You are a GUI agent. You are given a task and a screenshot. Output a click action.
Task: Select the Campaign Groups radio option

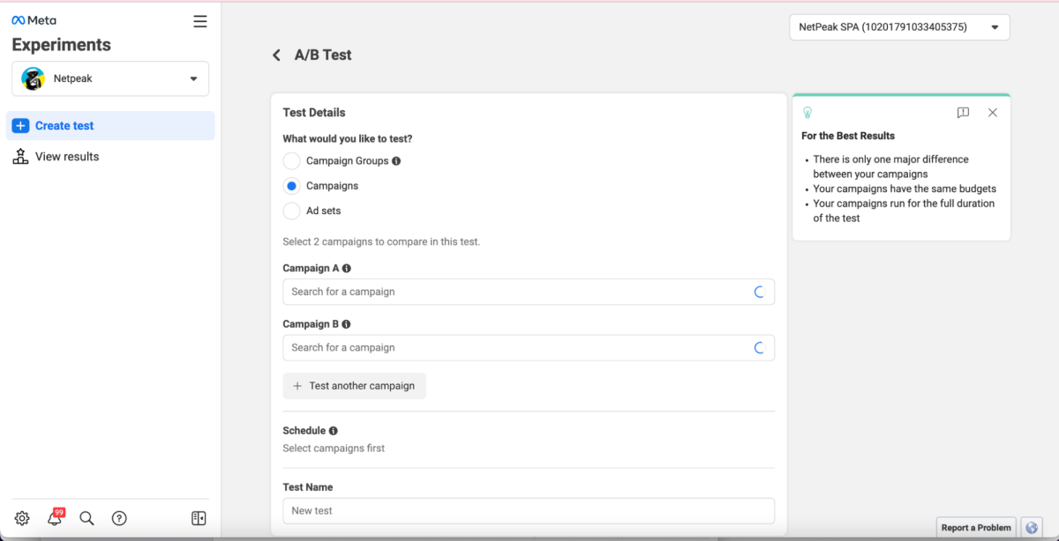(x=291, y=161)
